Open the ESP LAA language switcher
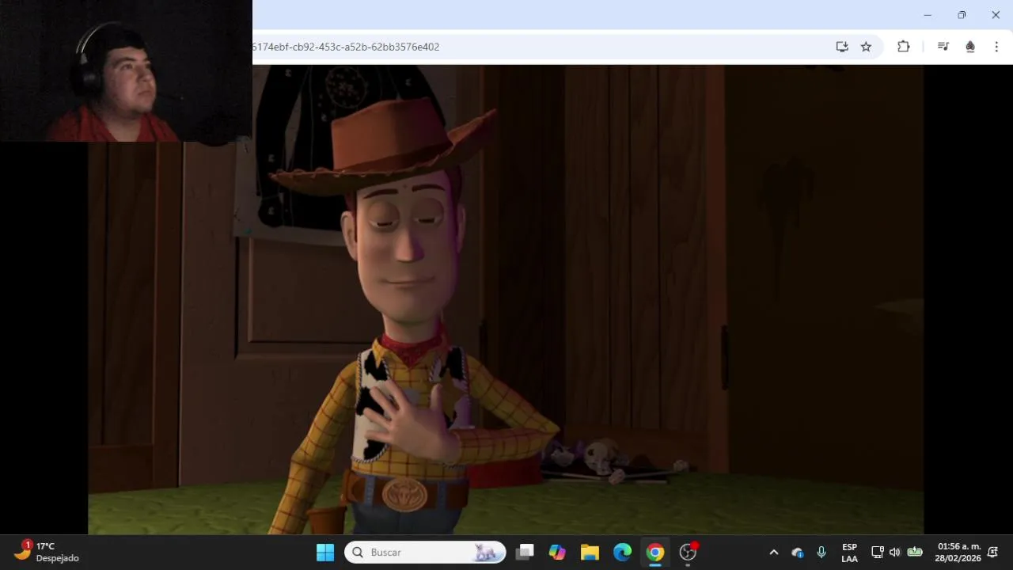Screen dimensions: 1013x570 point(849,553)
